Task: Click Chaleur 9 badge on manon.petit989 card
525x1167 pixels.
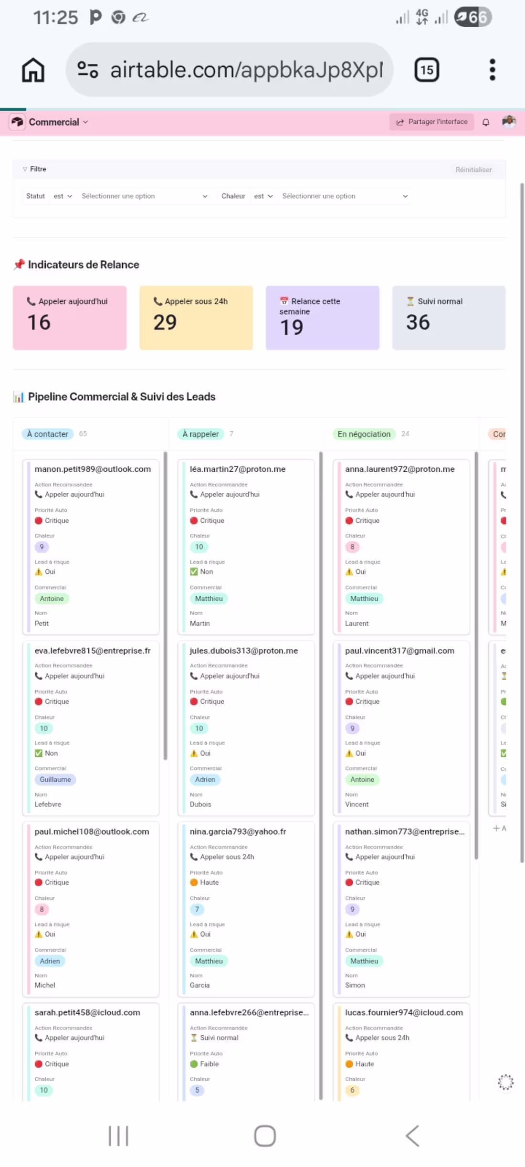Action: pos(42,547)
